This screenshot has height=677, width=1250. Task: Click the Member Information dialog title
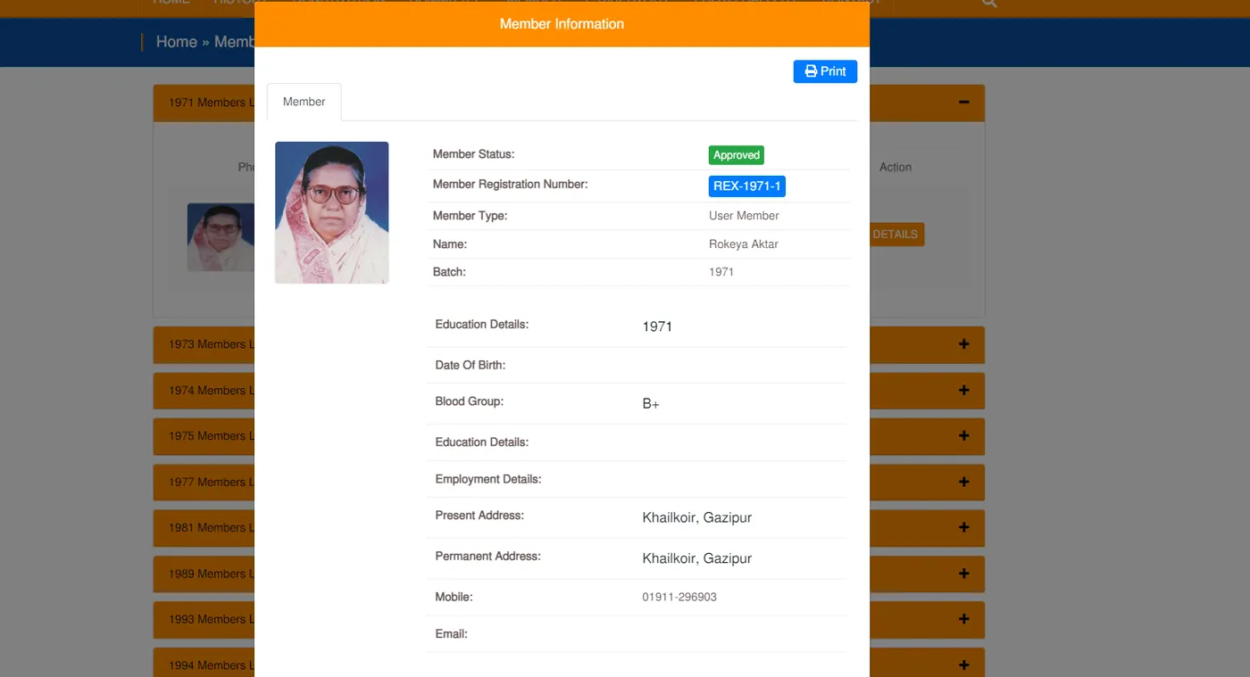[x=562, y=24]
